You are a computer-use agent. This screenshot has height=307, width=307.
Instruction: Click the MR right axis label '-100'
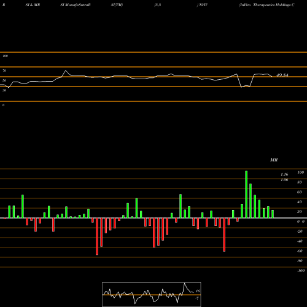click(x=301, y=271)
